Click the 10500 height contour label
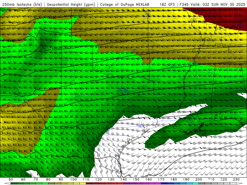This screenshot has height=185, width=247. 57,49
